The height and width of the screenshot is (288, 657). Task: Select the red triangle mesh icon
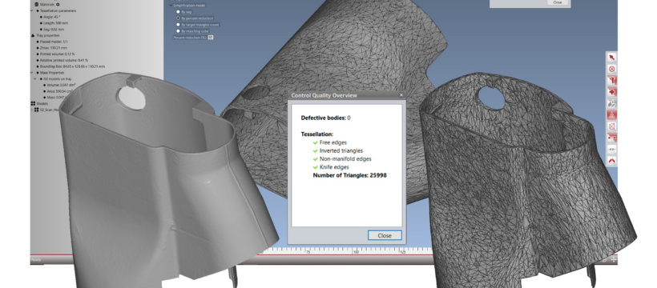[611, 114]
